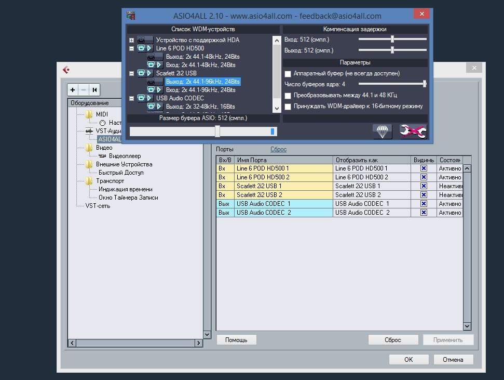Select VST-сеть in the device tree
This screenshot has width=504, height=380.
[x=98, y=206]
